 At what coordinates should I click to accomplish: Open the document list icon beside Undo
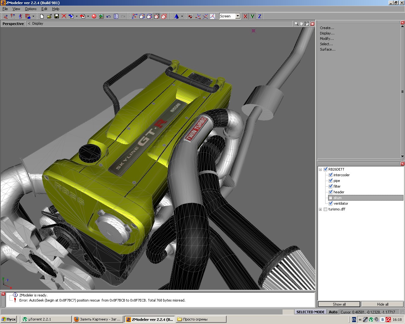pyautogui.click(x=116, y=16)
